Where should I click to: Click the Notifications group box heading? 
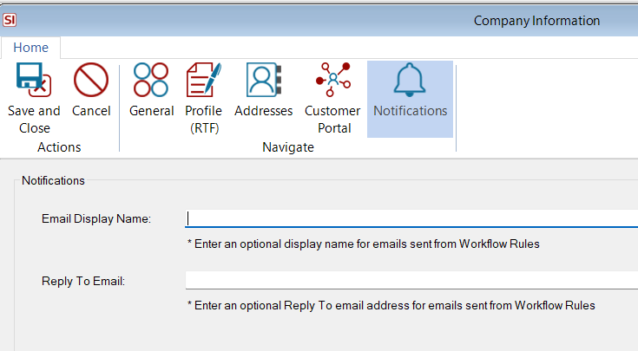click(x=53, y=181)
